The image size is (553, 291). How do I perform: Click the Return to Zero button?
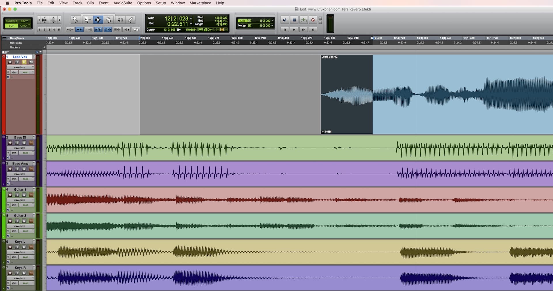(x=285, y=30)
